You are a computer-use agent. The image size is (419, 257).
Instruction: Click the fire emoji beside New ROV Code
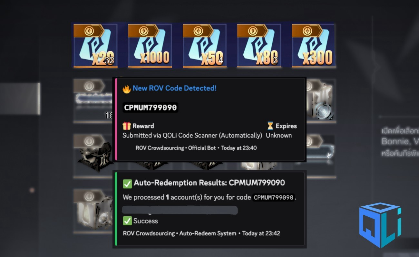126,89
